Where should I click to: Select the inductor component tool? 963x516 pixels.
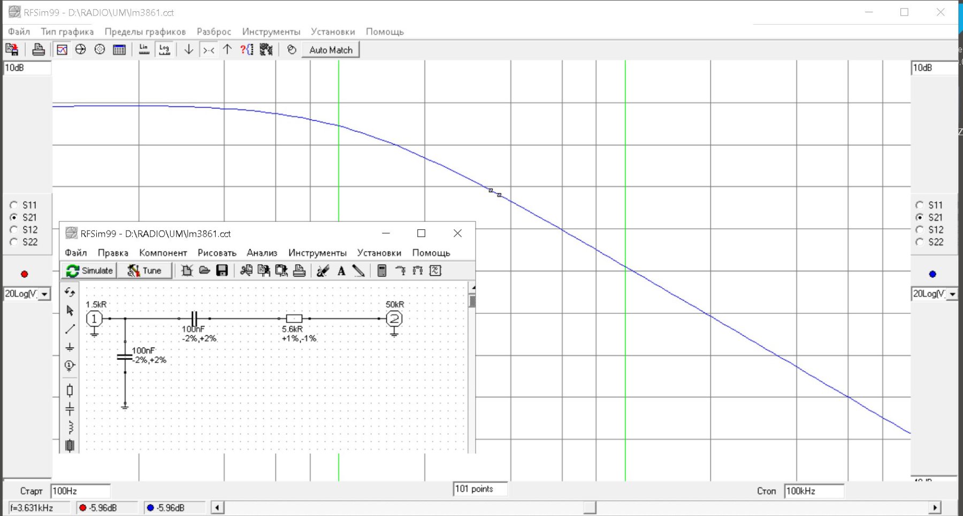coord(70,427)
